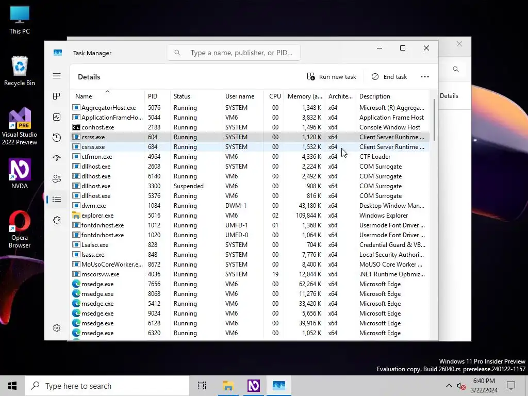The image size is (528, 396).
Task: Sort by the Status column header
Action: 196,96
